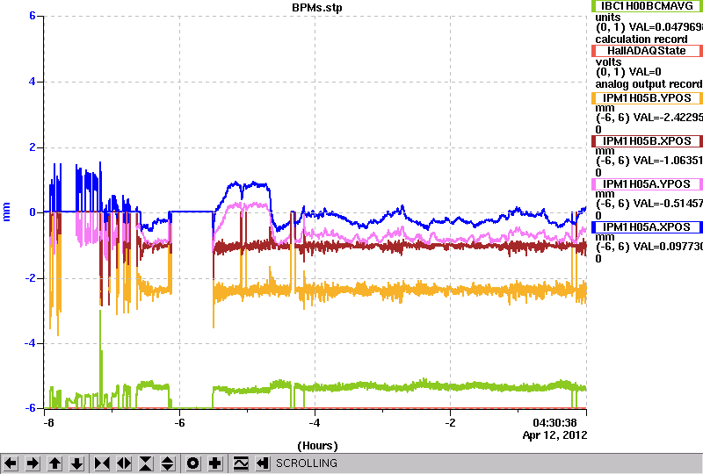
Task: Click the BPMs.stp graph title
Action: [x=316, y=7]
